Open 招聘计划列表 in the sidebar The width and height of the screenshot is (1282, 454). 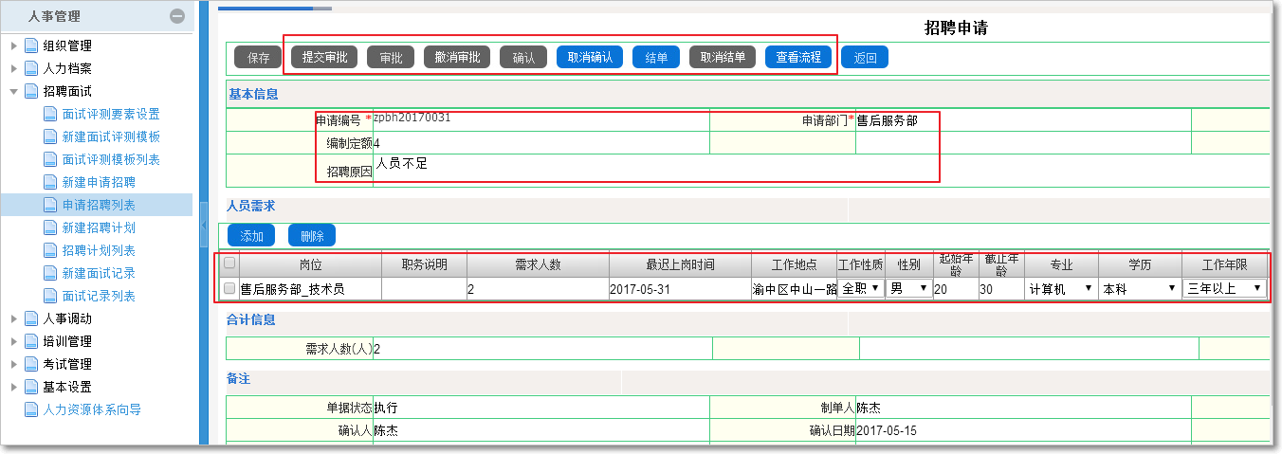(x=99, y=250)
